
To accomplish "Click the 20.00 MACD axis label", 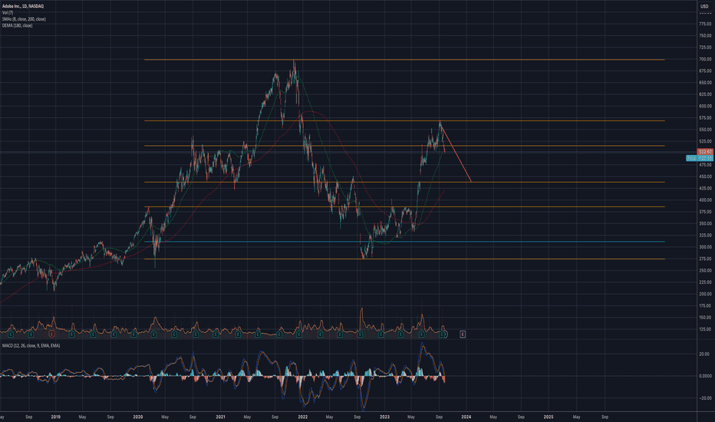I will pyautogui.click(x=704, y=354).
